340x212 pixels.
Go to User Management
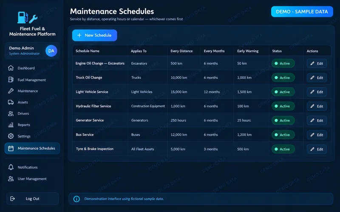(32, 179)
